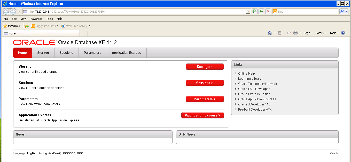Expand the address bar history dropdown
This screenshot has height=162, width=351.
click(248, 11)
